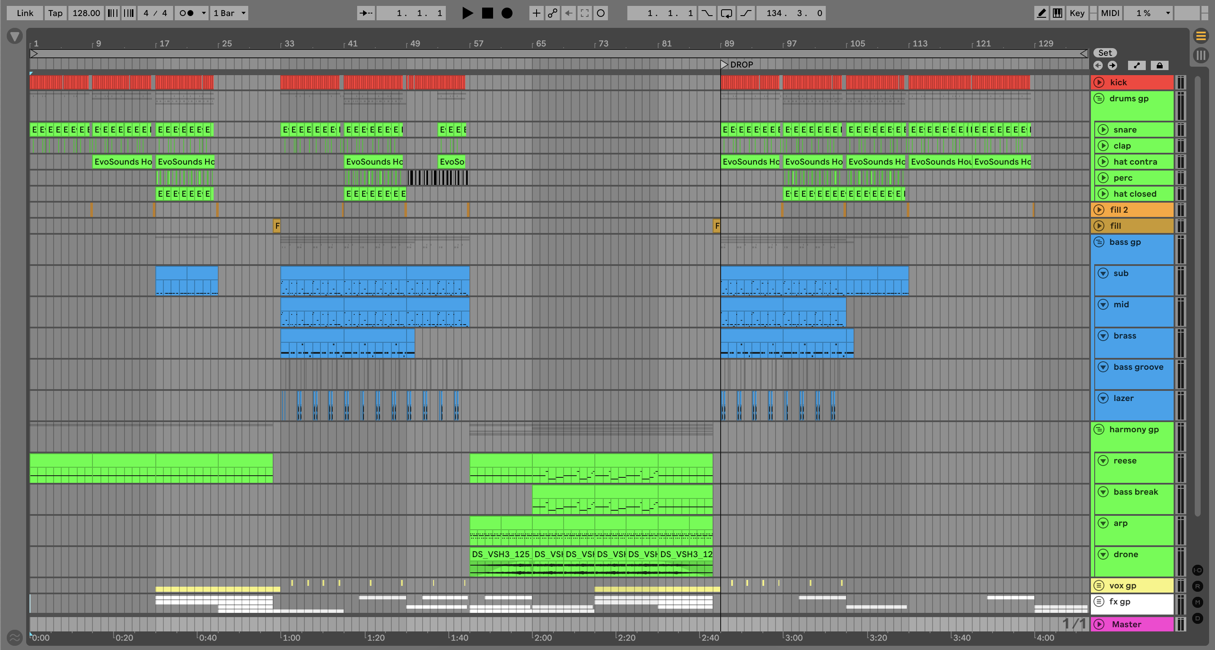Click the Lock Envelopes padlock icon
Screen dimensions: 1215x650
click(1159, 65)
